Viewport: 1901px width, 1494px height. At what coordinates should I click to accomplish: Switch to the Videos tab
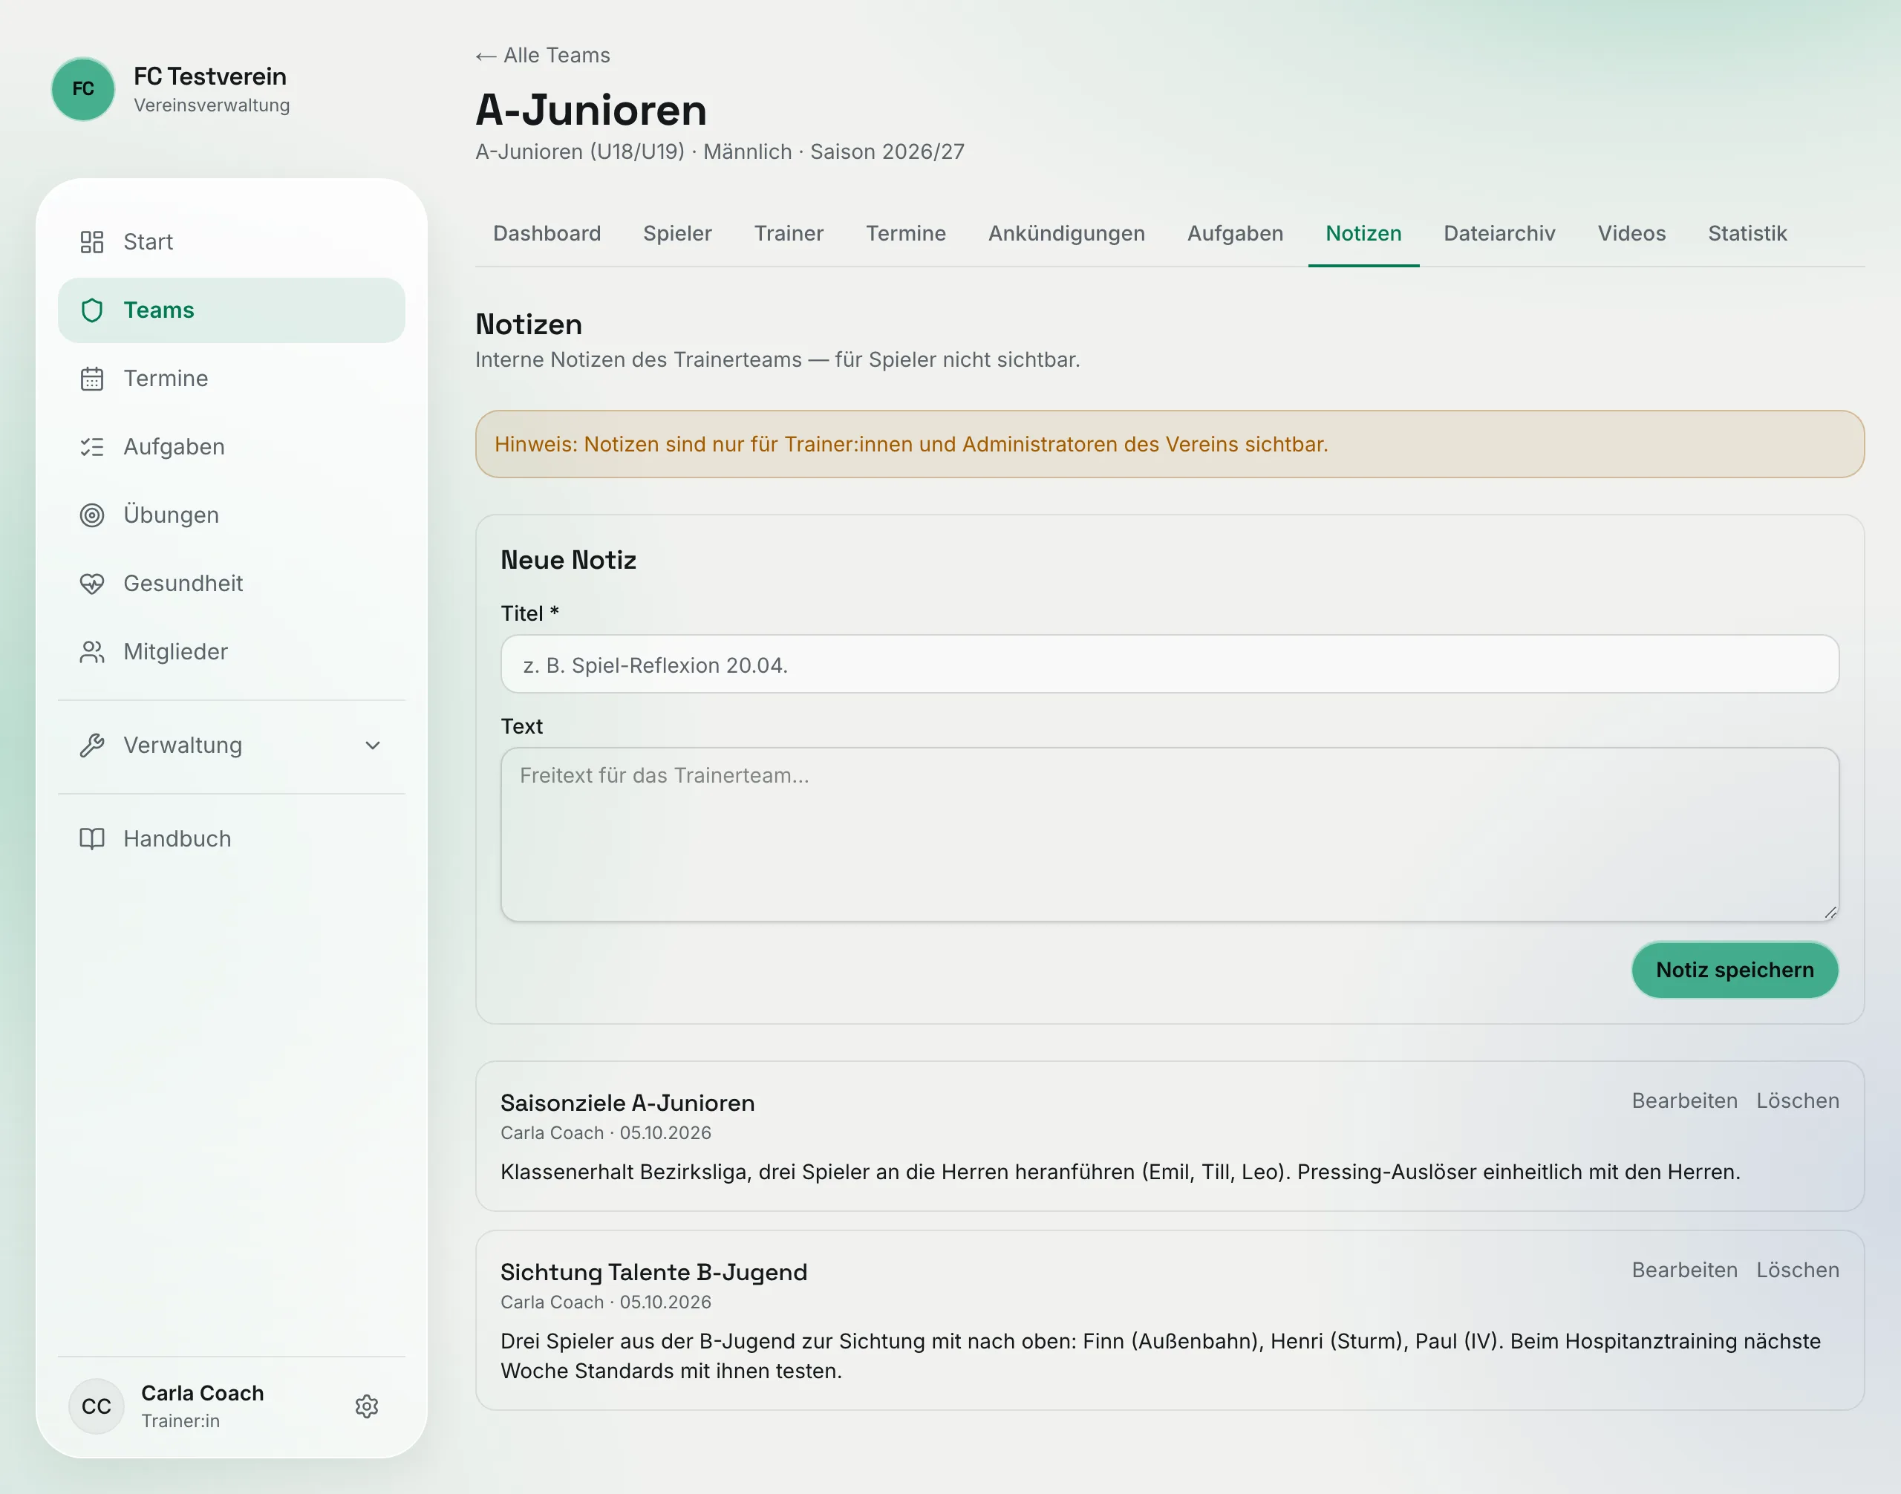(x=1631, y=234)
